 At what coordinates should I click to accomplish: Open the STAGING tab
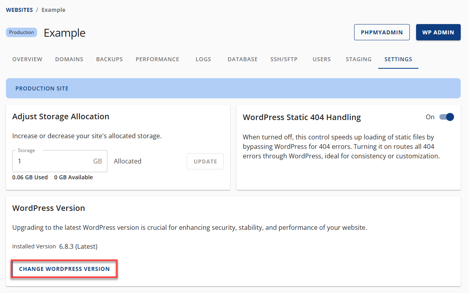click(358, 59)
